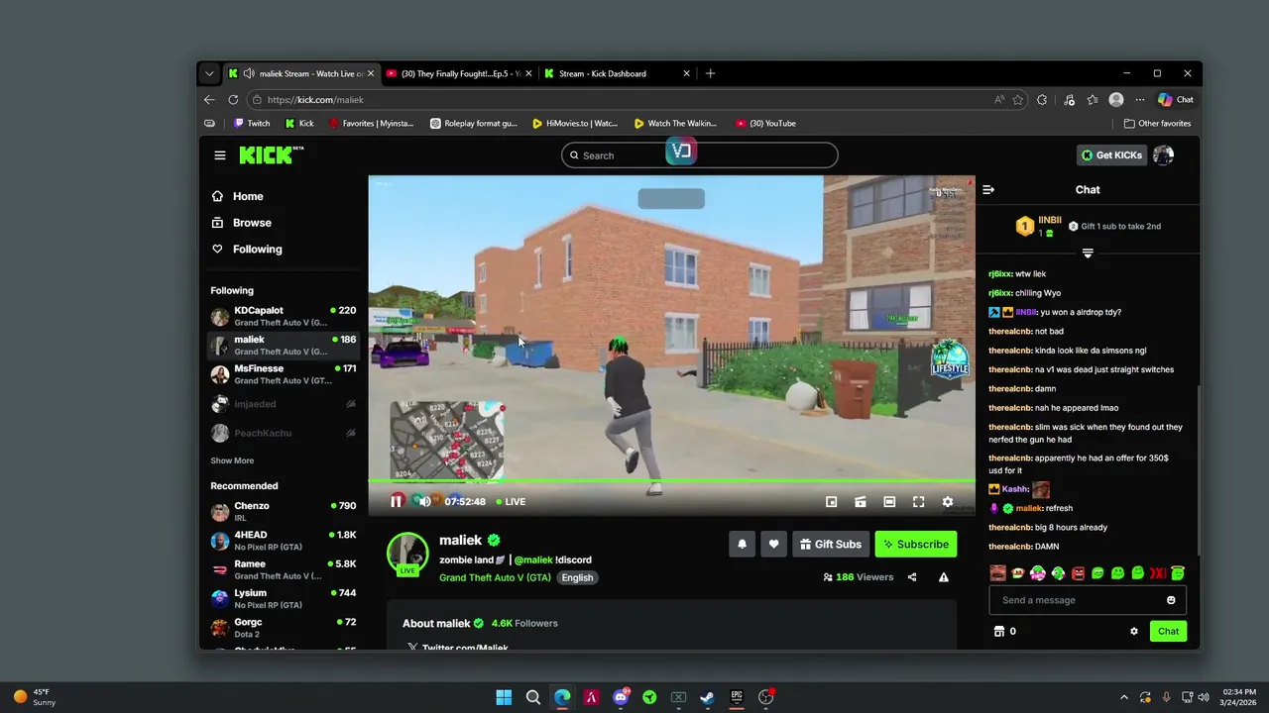
Task: Expand Show More under Following
Action: pos(232,460)
